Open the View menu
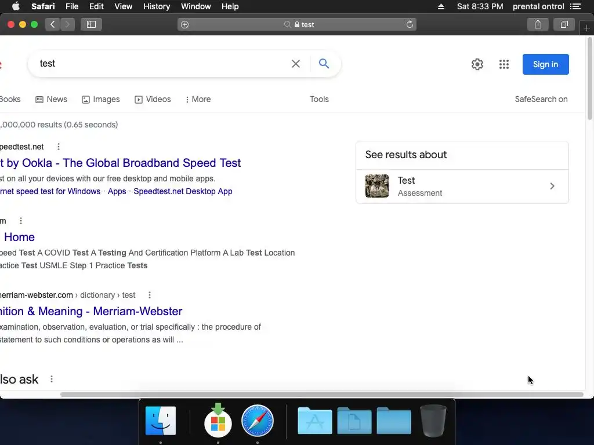The width and height of the screenshot is (594, 445). point(124,6)
